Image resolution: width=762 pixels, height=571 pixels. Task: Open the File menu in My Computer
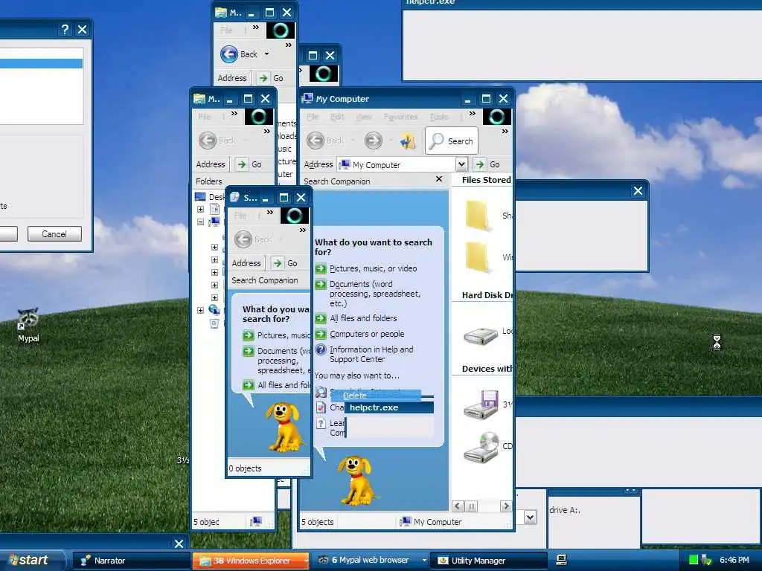(313, 117)
